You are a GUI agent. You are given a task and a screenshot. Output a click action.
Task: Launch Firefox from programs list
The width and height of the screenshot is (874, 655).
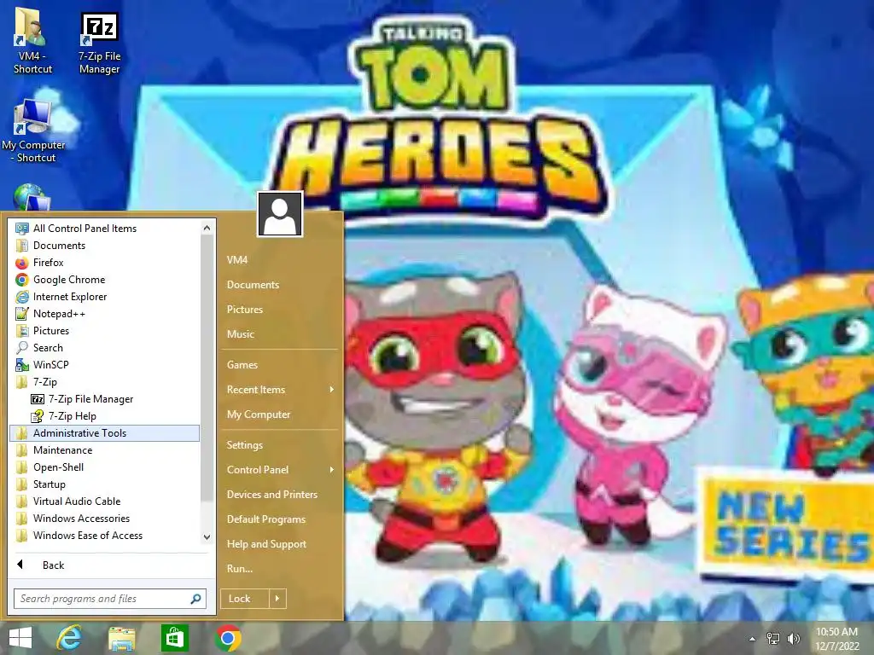tap(105, 263)
